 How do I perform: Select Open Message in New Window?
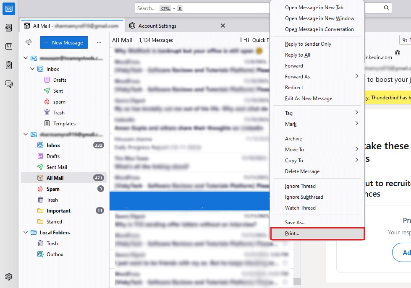317,18
